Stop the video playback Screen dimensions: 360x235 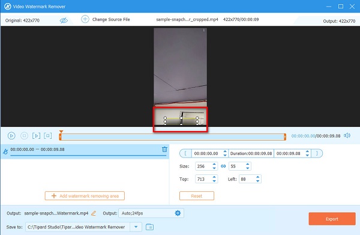(x=24, y=136)
